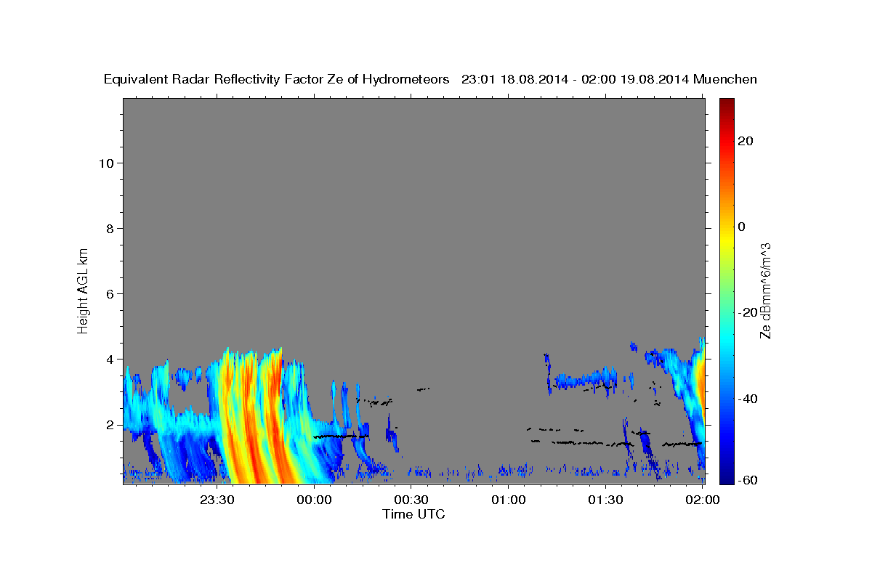Click the 'Height AGL km' axis label

(84, 290)
